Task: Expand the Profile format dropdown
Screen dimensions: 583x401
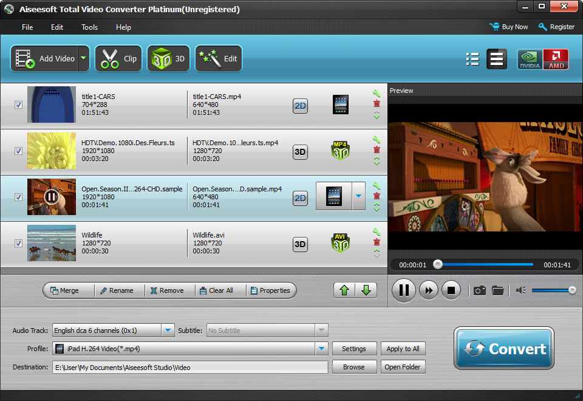Action: tap(321, 349)
